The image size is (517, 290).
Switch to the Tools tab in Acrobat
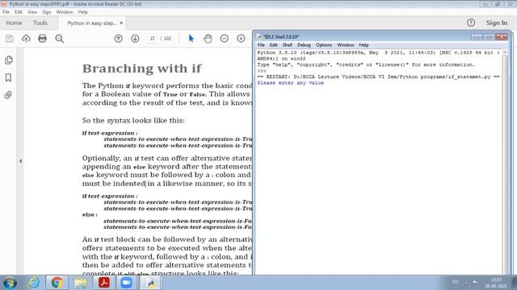coord(40,23)
